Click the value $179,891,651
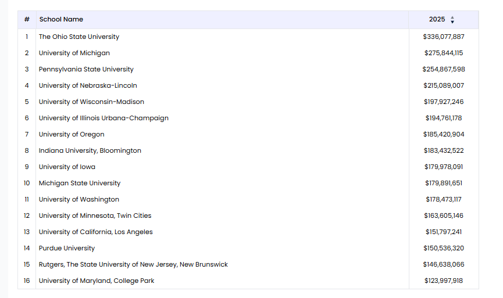The image size is (503, 298). coord(444,183)
